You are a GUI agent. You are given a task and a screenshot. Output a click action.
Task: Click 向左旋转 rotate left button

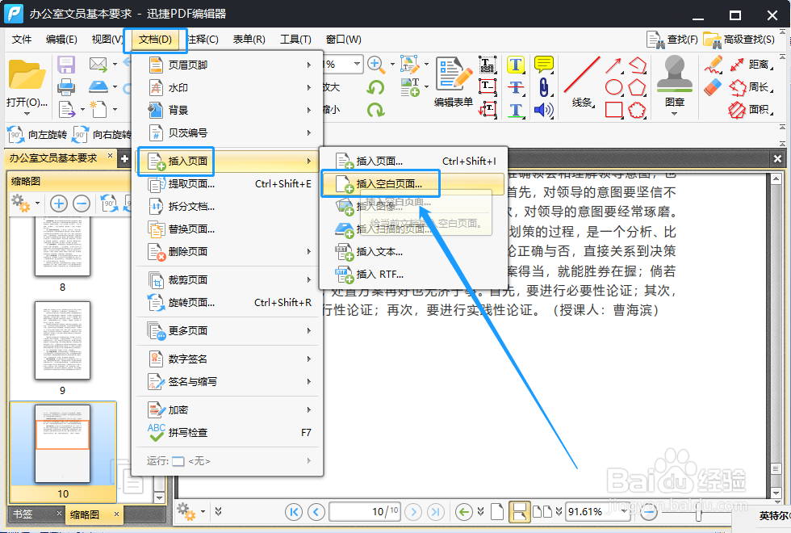point(37,135)
